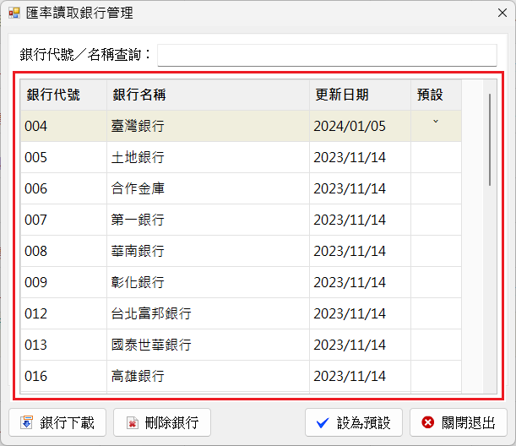Click the empty 預設 cell in 第一銀行 row

coord(436,220)
